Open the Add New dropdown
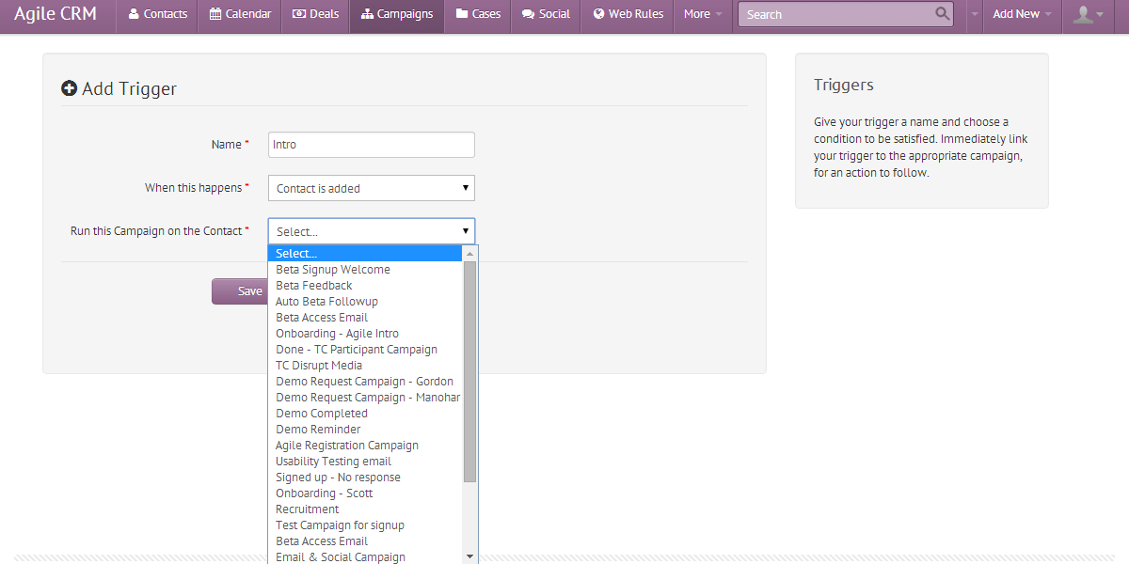This screenshot has height=564, width=1129. click(1022, 14)
